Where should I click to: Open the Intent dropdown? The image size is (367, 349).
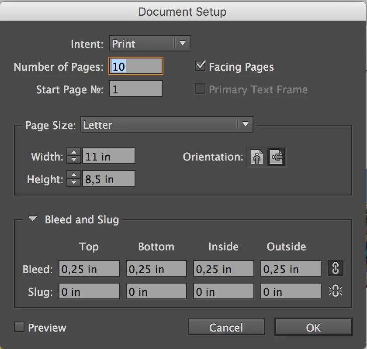(149, 43)
